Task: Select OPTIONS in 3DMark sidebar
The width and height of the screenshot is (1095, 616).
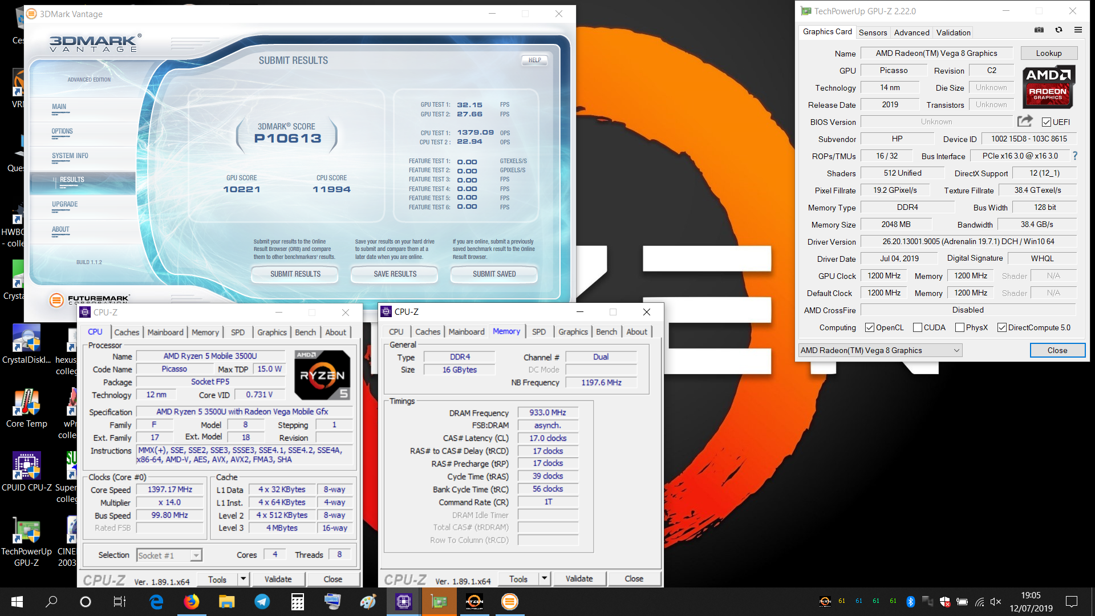Action: point(62,131)
